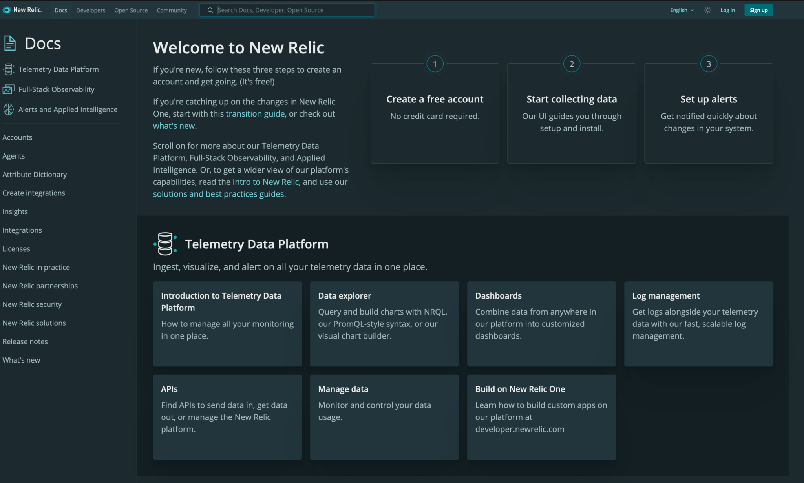
Task: Select Licenses in the sidebar
Action: pyautogui.click(x=16, y=249)
